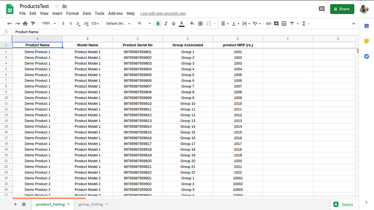Open the Data menu
Viewport: 374px width, 210px height.
coord(87,13)
